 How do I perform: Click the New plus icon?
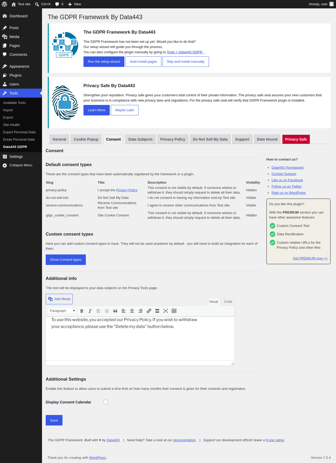(x=70, y=4)
